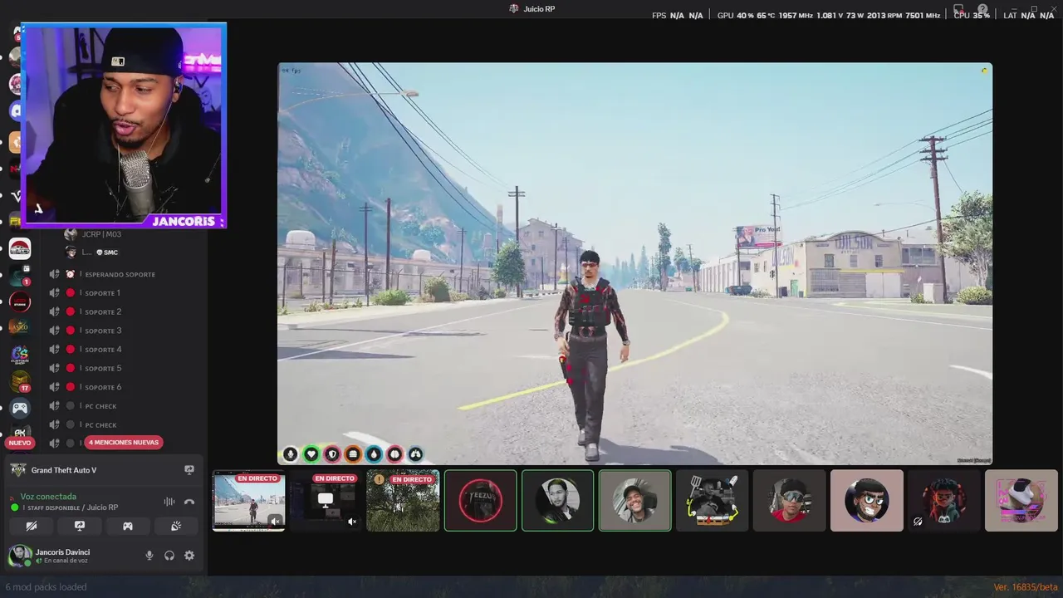Select the deafened red-haired avatar participant tile
The image size is (1063, 598).
(x=943, y=501)
